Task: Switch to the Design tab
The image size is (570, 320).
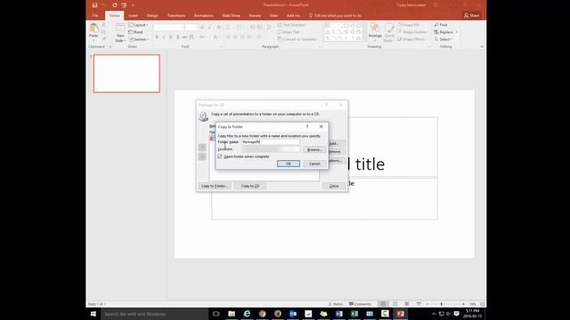Action: pos(152,16)
